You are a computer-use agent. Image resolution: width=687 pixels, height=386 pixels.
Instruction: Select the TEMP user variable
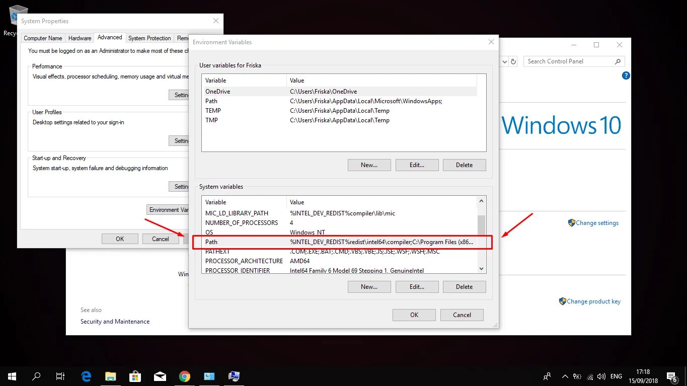point(340,111)
